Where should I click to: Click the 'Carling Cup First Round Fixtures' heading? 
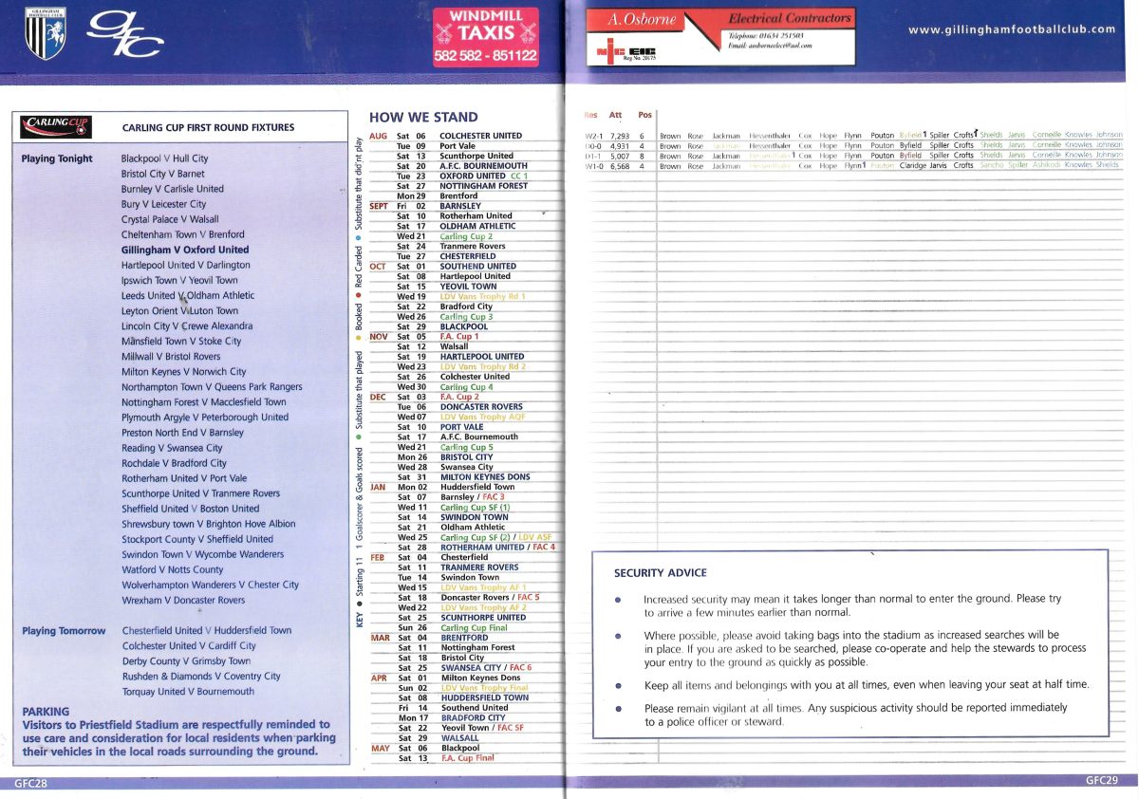pyautogui.click(x=209, y=127)
